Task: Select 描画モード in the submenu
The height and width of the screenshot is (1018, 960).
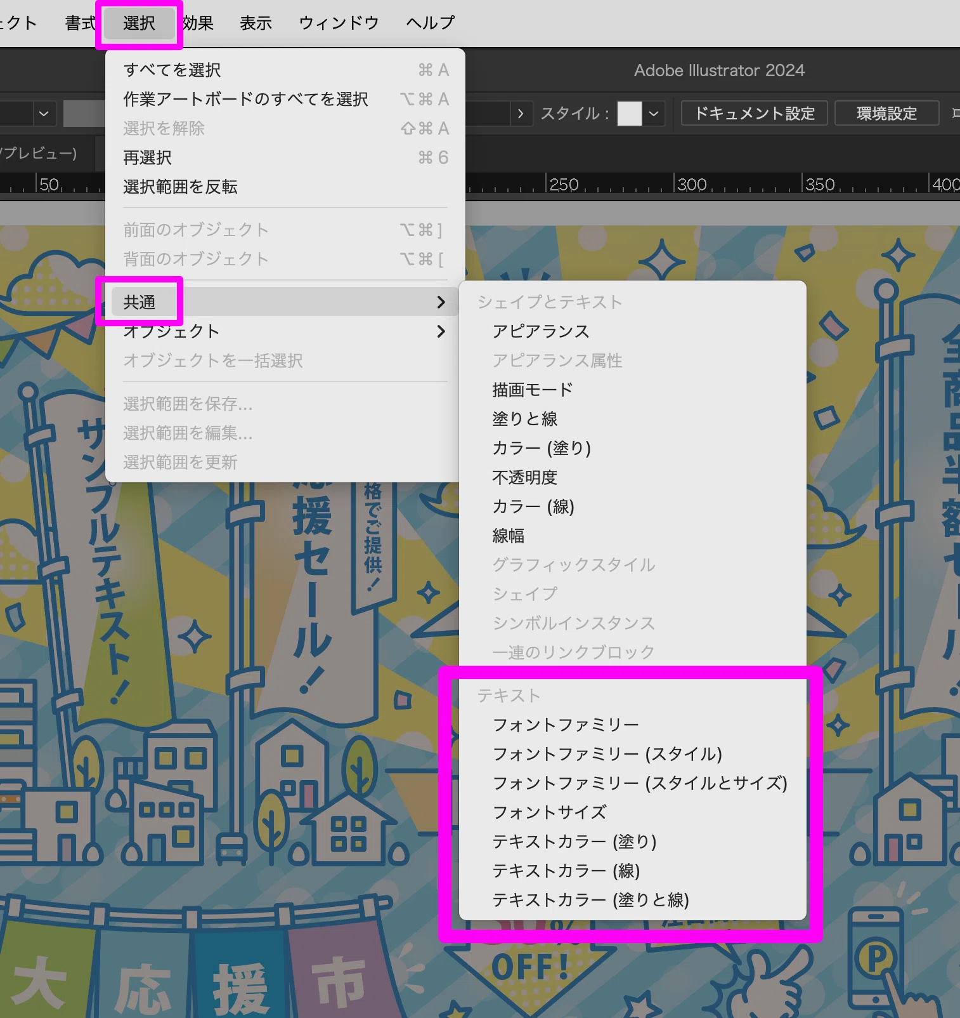Action: pos(633,390)
